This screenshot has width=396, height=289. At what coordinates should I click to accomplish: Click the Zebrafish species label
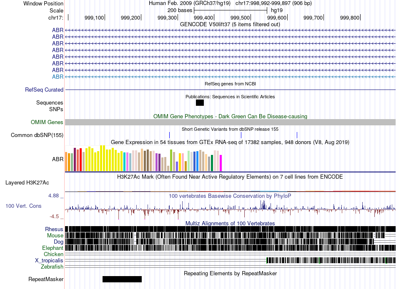pos(52,267)
